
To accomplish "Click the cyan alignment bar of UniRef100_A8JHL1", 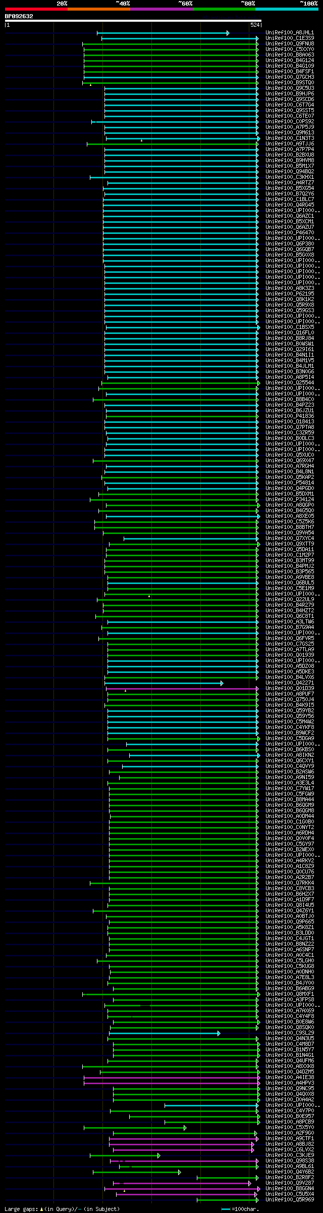I will (163, 33).
